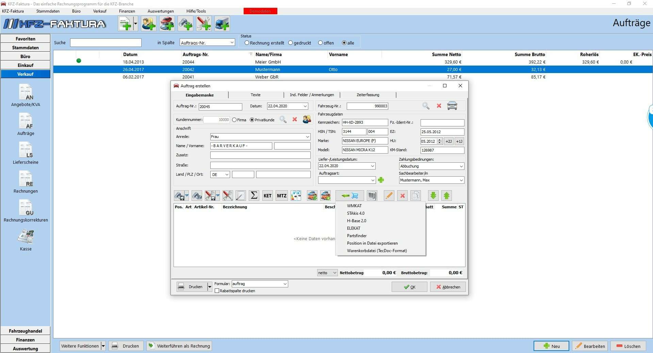The image size is (653, 353).
Task: Open Rechnungskorrekturen in the sidebar
Action: tap(26, 211)
